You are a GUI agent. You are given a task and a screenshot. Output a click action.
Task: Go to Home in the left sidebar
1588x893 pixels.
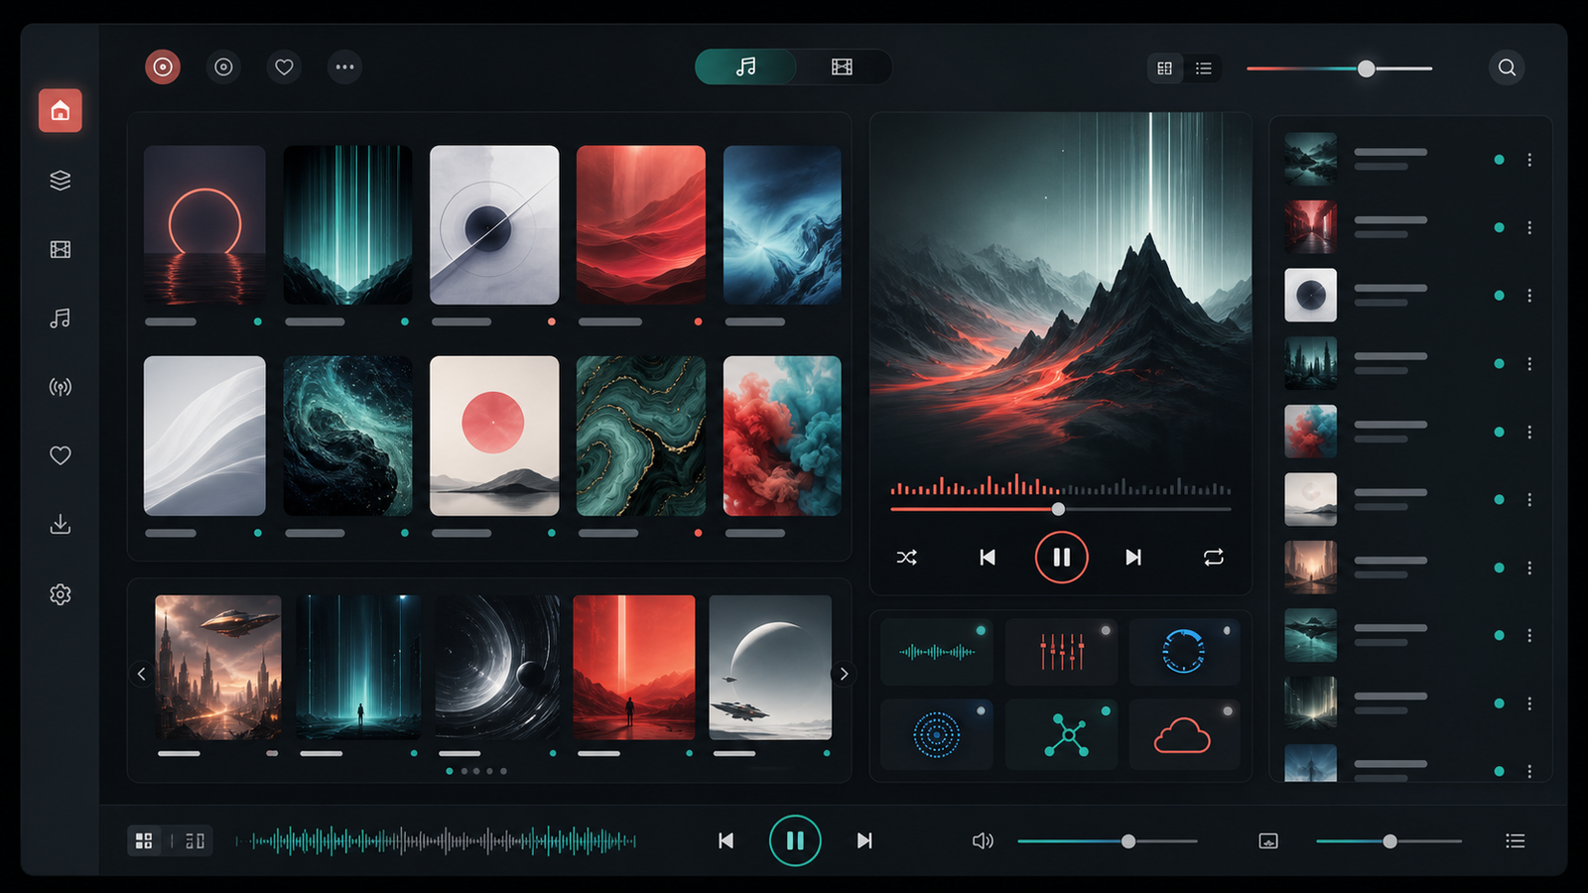61,110
